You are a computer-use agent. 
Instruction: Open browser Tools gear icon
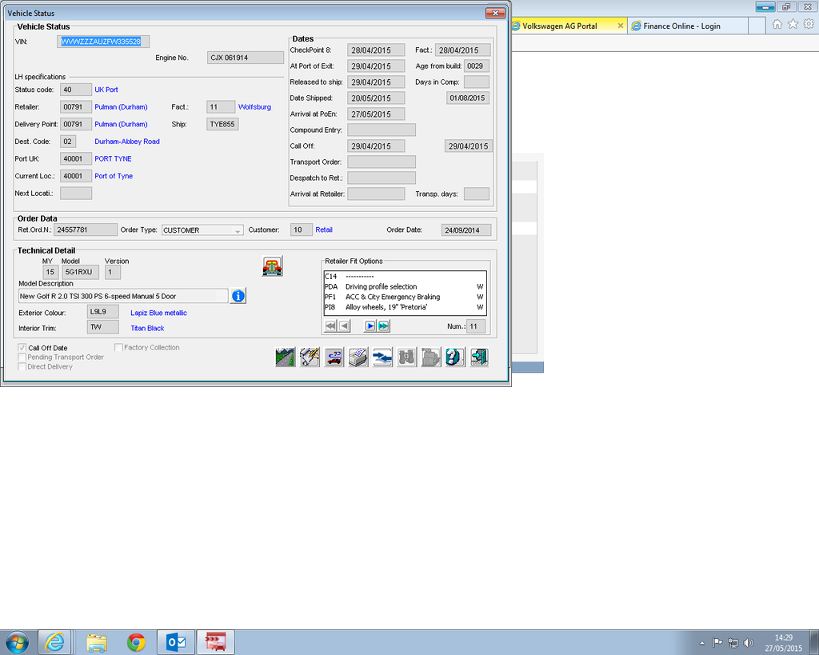(809, 24)
